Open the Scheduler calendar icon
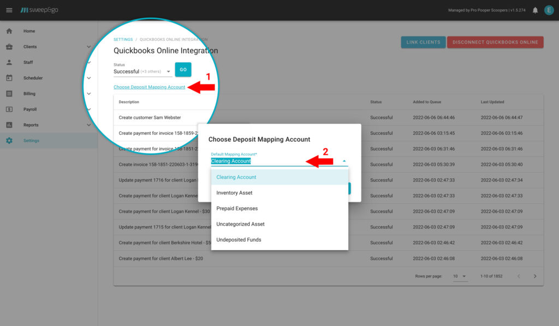This screenshot has width=559, height=326. coord(9,77)
